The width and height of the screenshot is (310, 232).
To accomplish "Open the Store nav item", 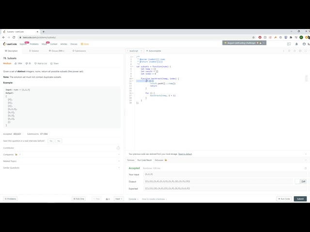I will pos(85,44).
